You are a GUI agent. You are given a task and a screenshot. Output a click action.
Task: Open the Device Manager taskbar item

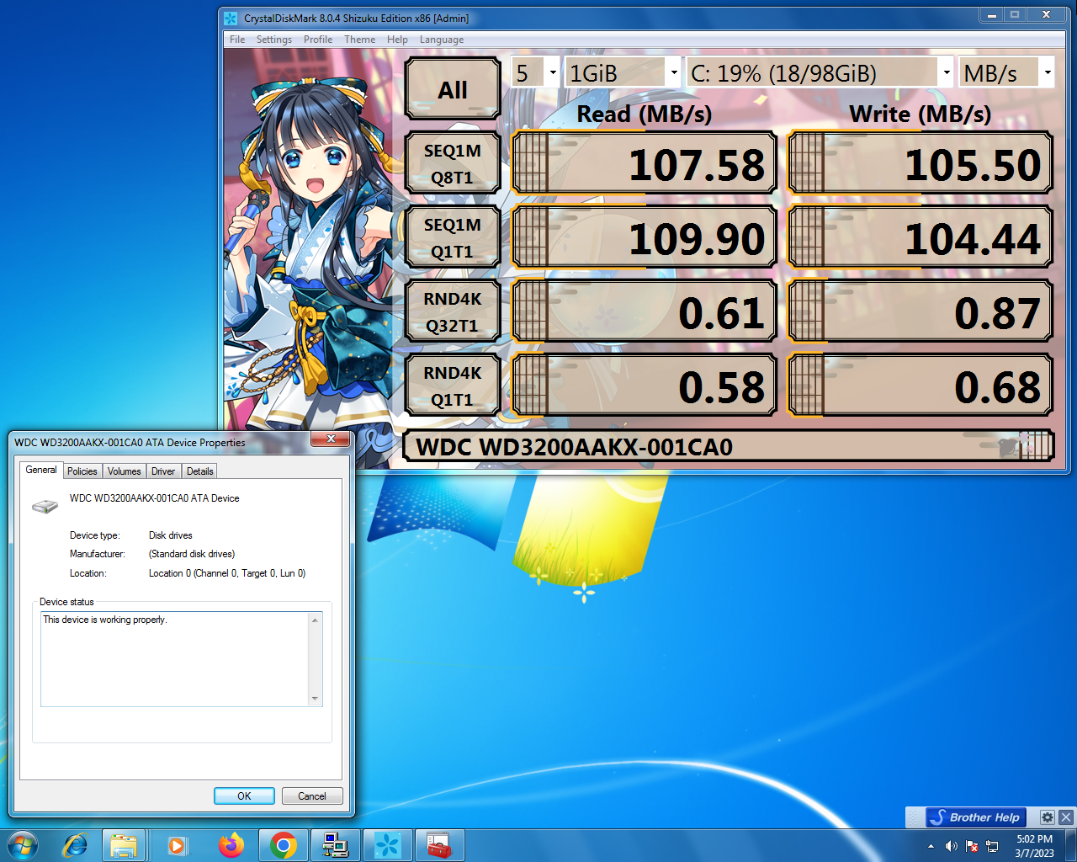(x=336, y=845)
